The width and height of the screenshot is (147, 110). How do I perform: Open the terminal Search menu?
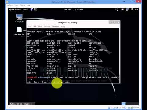(x=47, y=26)
